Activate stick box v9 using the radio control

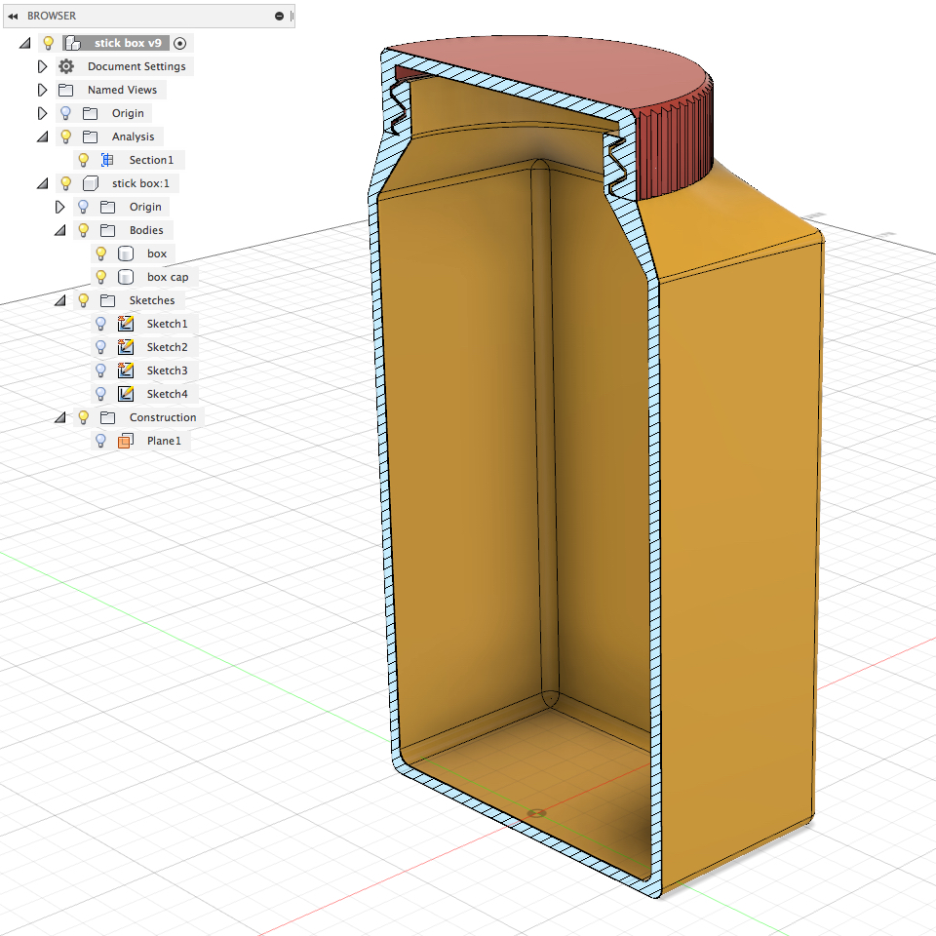179,42
